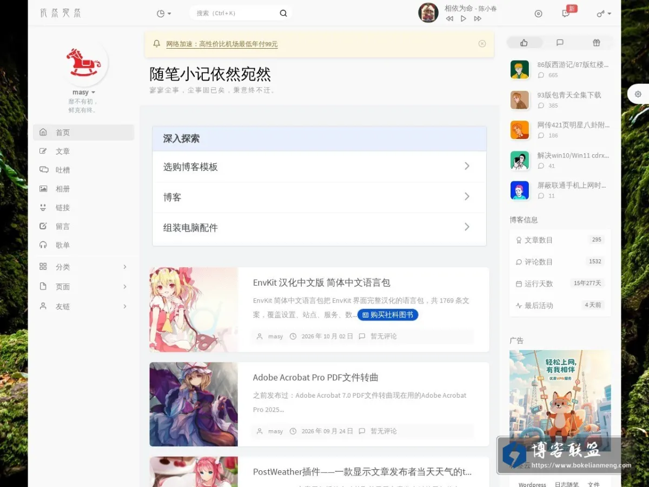This screenshot has height=487, width=649.
Task: Open 选购博客模板 entry
Action: click(319, 167)
